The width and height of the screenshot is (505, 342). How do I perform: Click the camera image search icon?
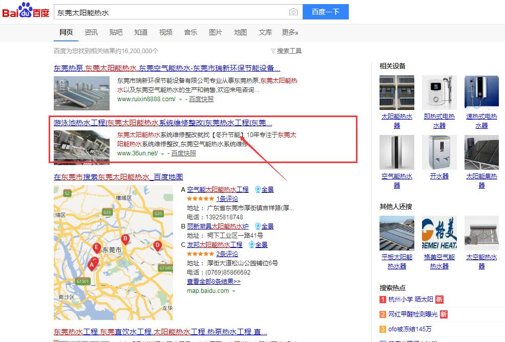coord(293,12)
